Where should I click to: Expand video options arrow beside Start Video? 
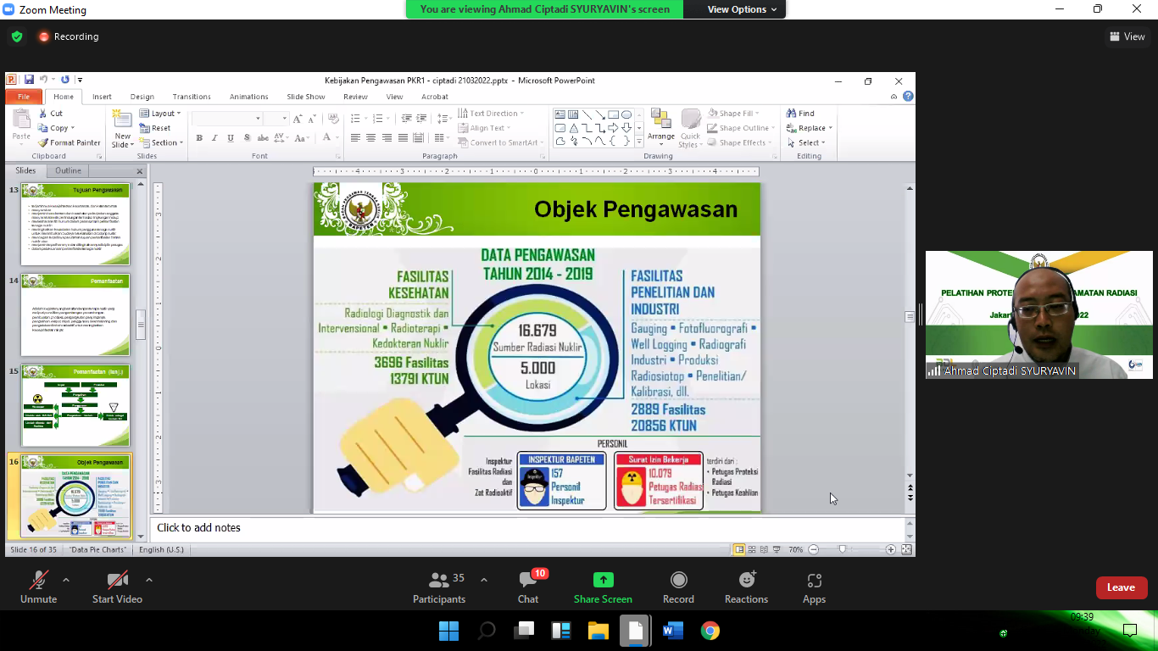[149, 580]
